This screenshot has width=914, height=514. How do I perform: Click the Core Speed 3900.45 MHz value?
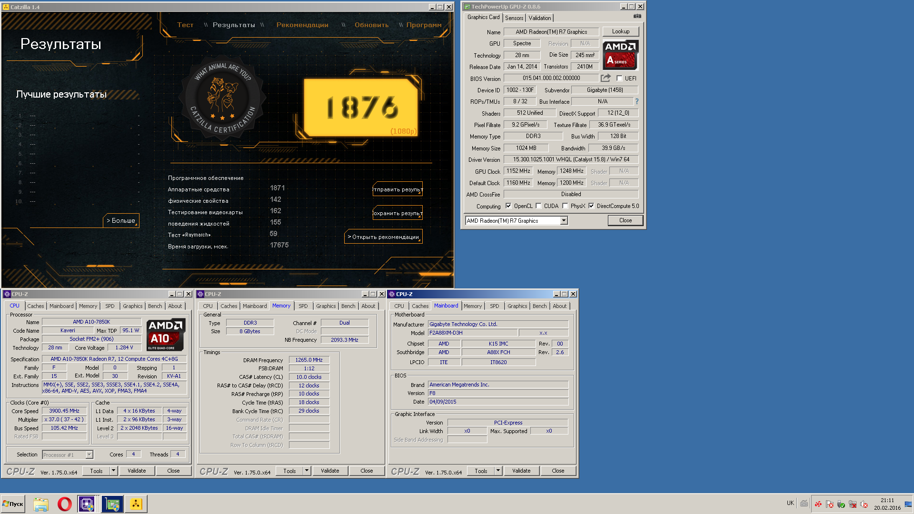coord(64,411)
